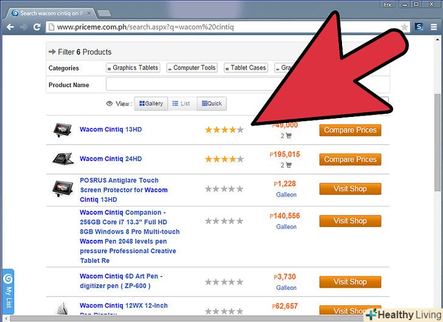Click the horizontal scrollbar left arrow
Image resolution: width=443 pixels, height=322 pixels.
pyautogui.click(x=5, y=319)
